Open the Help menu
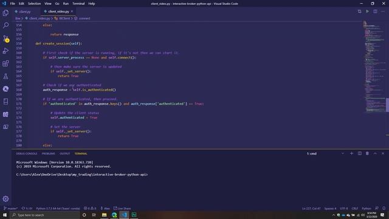The height and width of the screenshot is (219, 389). click(x=92, y=4)
